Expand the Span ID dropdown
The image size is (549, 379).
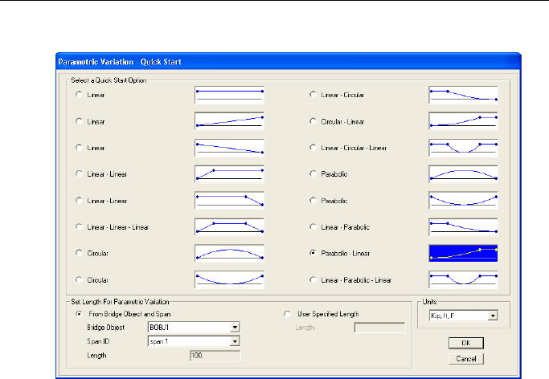(x=235, y=341)
